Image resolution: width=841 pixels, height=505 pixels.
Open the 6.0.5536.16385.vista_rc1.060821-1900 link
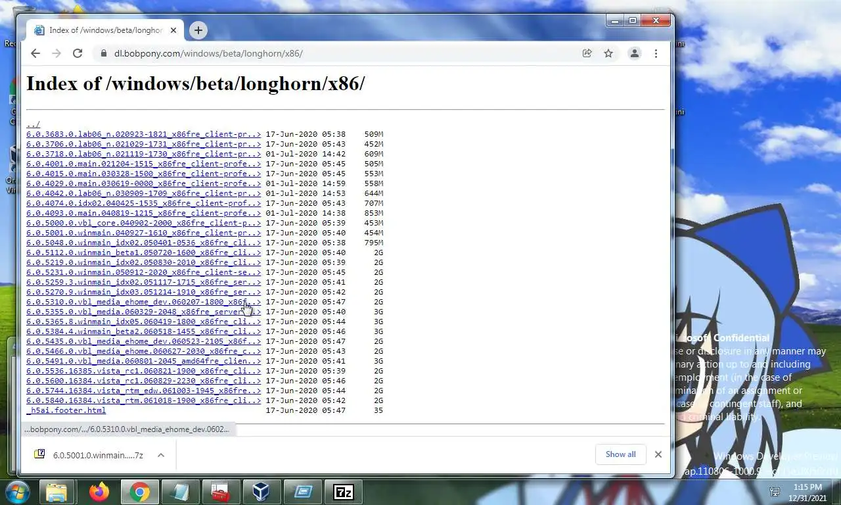point(143,371)
